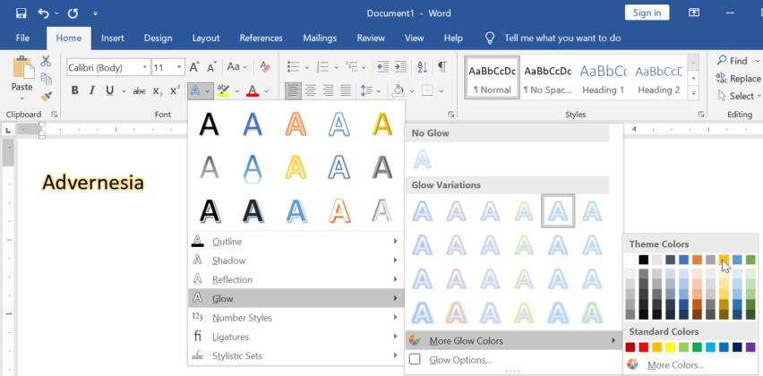Click More Colors... option
This screenshot has width=763, height=376.
point(676,365)
